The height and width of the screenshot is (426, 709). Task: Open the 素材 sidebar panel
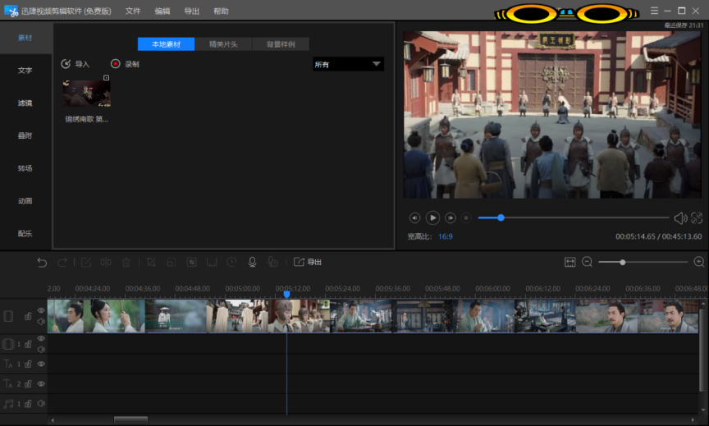click(x=25, y=38)
